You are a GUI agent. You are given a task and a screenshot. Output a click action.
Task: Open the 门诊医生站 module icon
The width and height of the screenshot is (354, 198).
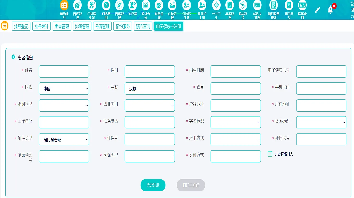pos(92,5)
